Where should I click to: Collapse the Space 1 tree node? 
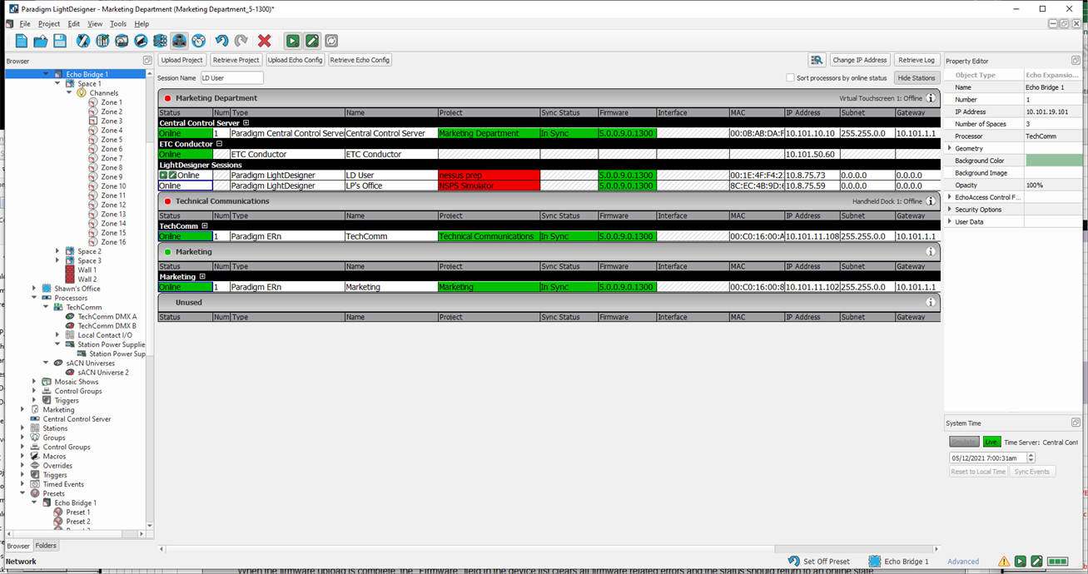[x=57, y=84]
